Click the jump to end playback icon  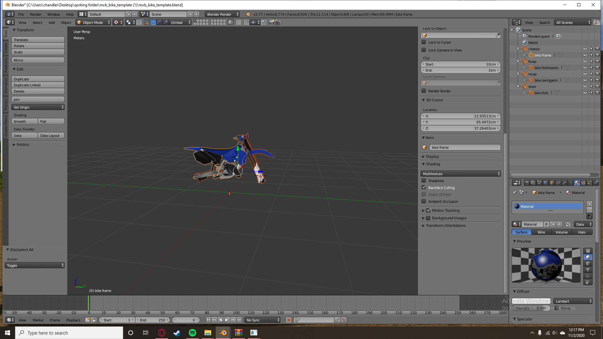click(x=239, y=320)
